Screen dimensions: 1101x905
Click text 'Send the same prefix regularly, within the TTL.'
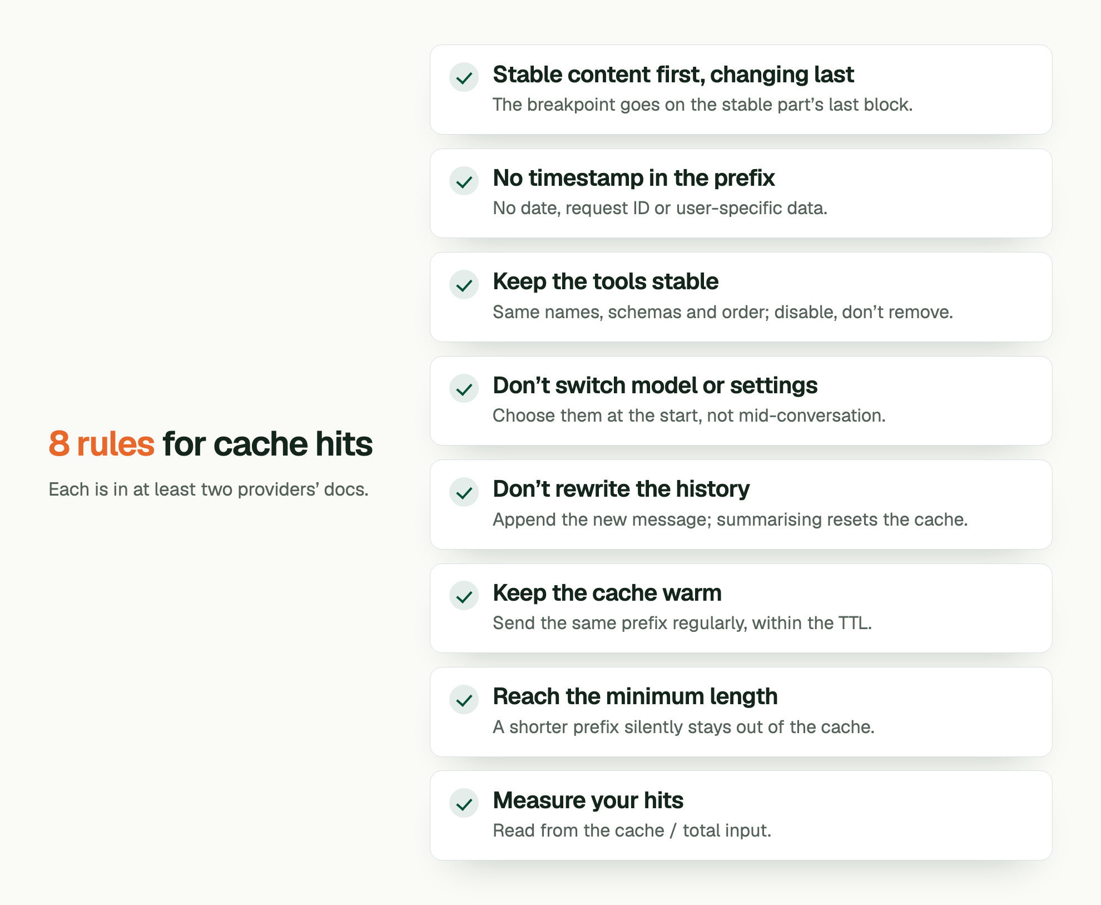pos(682,623)
